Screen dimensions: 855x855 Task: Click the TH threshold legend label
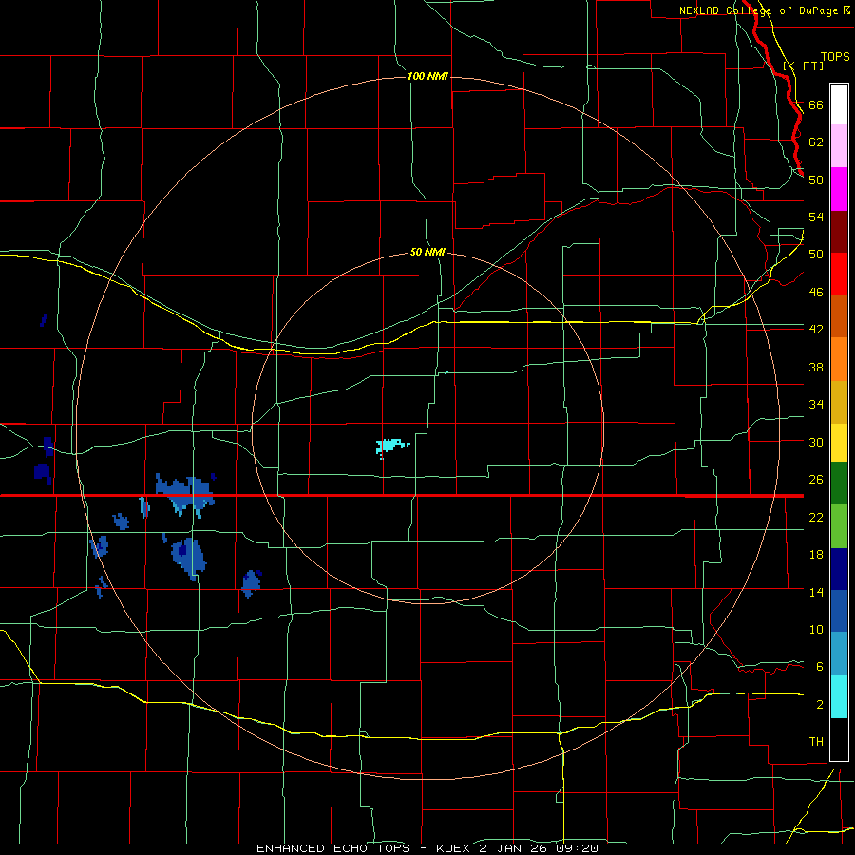(x=816, y=741)
